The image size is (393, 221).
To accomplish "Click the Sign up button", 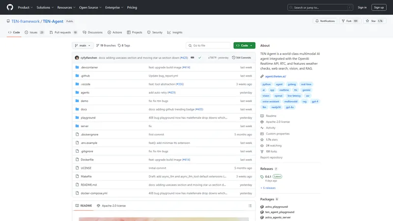I will pyautogui.click(x=379, y=7).
